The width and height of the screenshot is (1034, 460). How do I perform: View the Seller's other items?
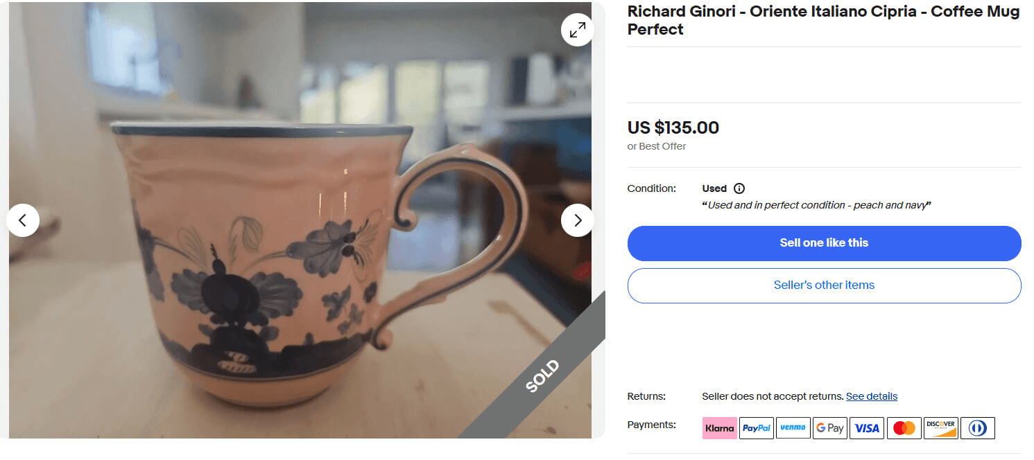(x=824, y=285)
